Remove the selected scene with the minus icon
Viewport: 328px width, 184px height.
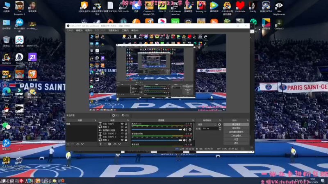73,144
